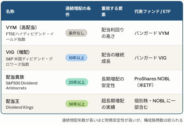Screen dimensions: 184x125
Task: Select the 代表ファンド / ETF column header
Action: (x=153, y=11)
